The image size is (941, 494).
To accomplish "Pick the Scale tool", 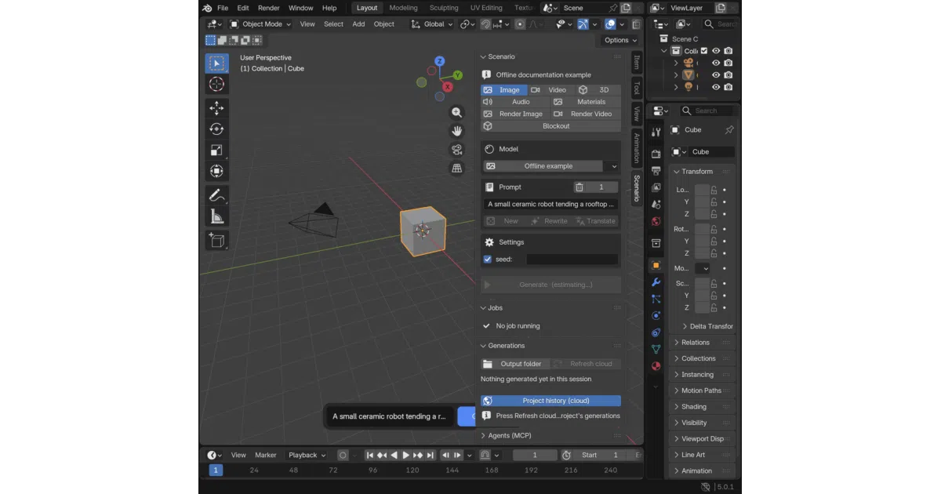I will (216, 150).
